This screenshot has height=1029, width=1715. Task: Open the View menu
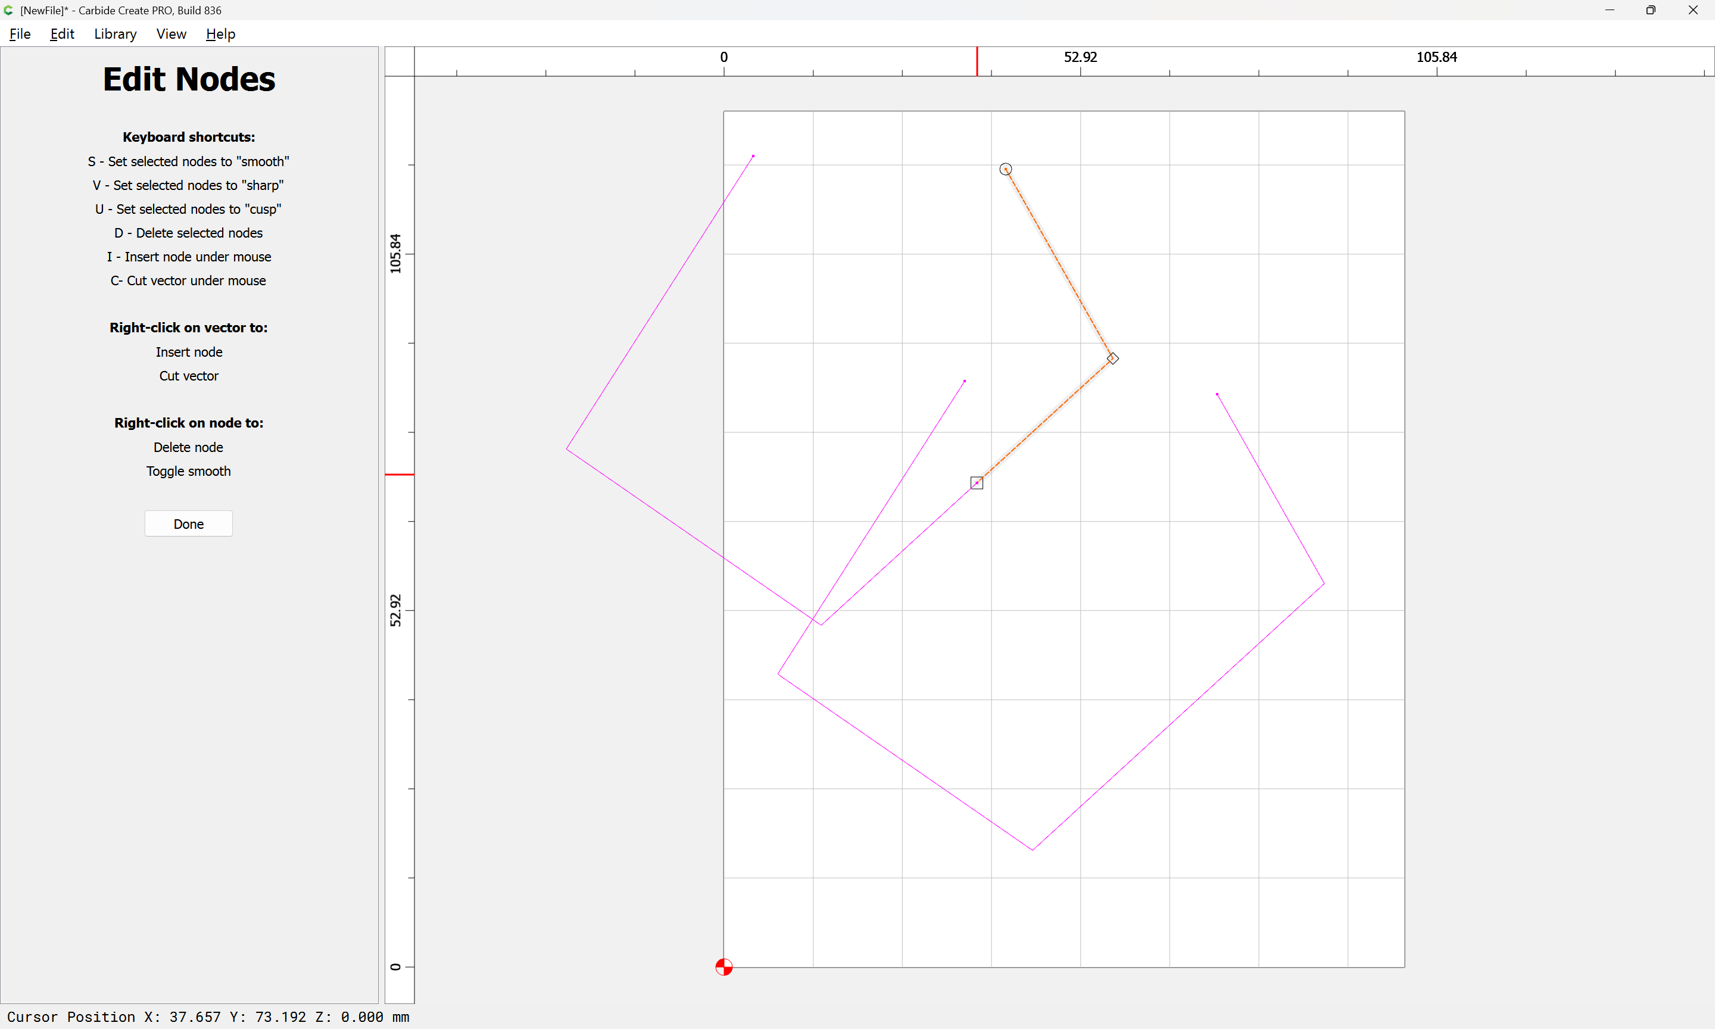coord(171,34)
